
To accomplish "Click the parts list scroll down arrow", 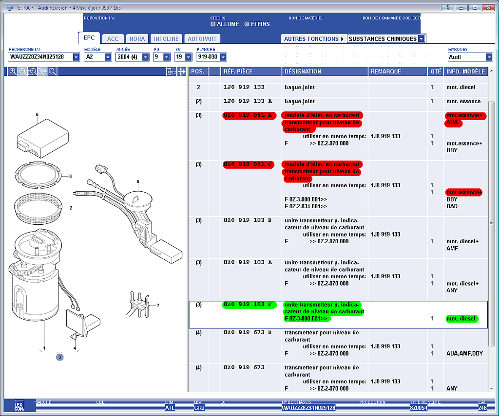I will [x=491, y=388].
